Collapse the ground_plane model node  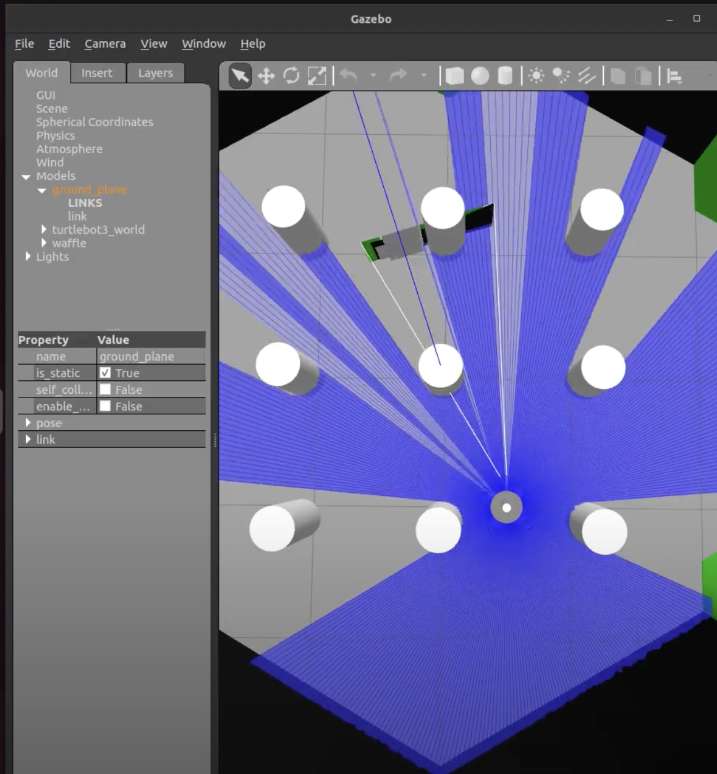coord(42,190)
